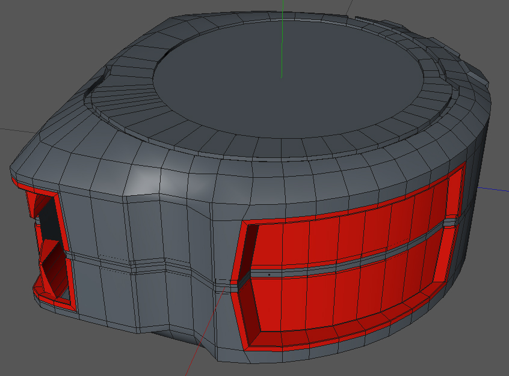Click the gray divider strip between red panels
509x376 pixels.
[351, 261]
